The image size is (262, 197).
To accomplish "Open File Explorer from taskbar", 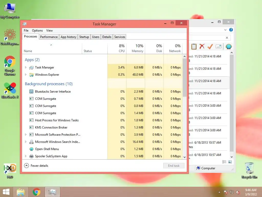I will point(21,192).
